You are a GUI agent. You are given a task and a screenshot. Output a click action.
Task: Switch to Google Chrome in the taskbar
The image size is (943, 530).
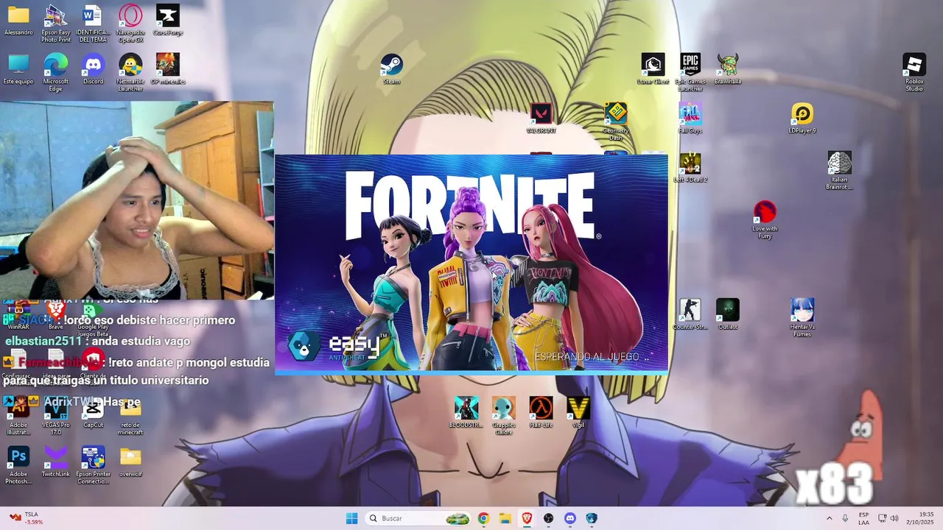[483, 518]
